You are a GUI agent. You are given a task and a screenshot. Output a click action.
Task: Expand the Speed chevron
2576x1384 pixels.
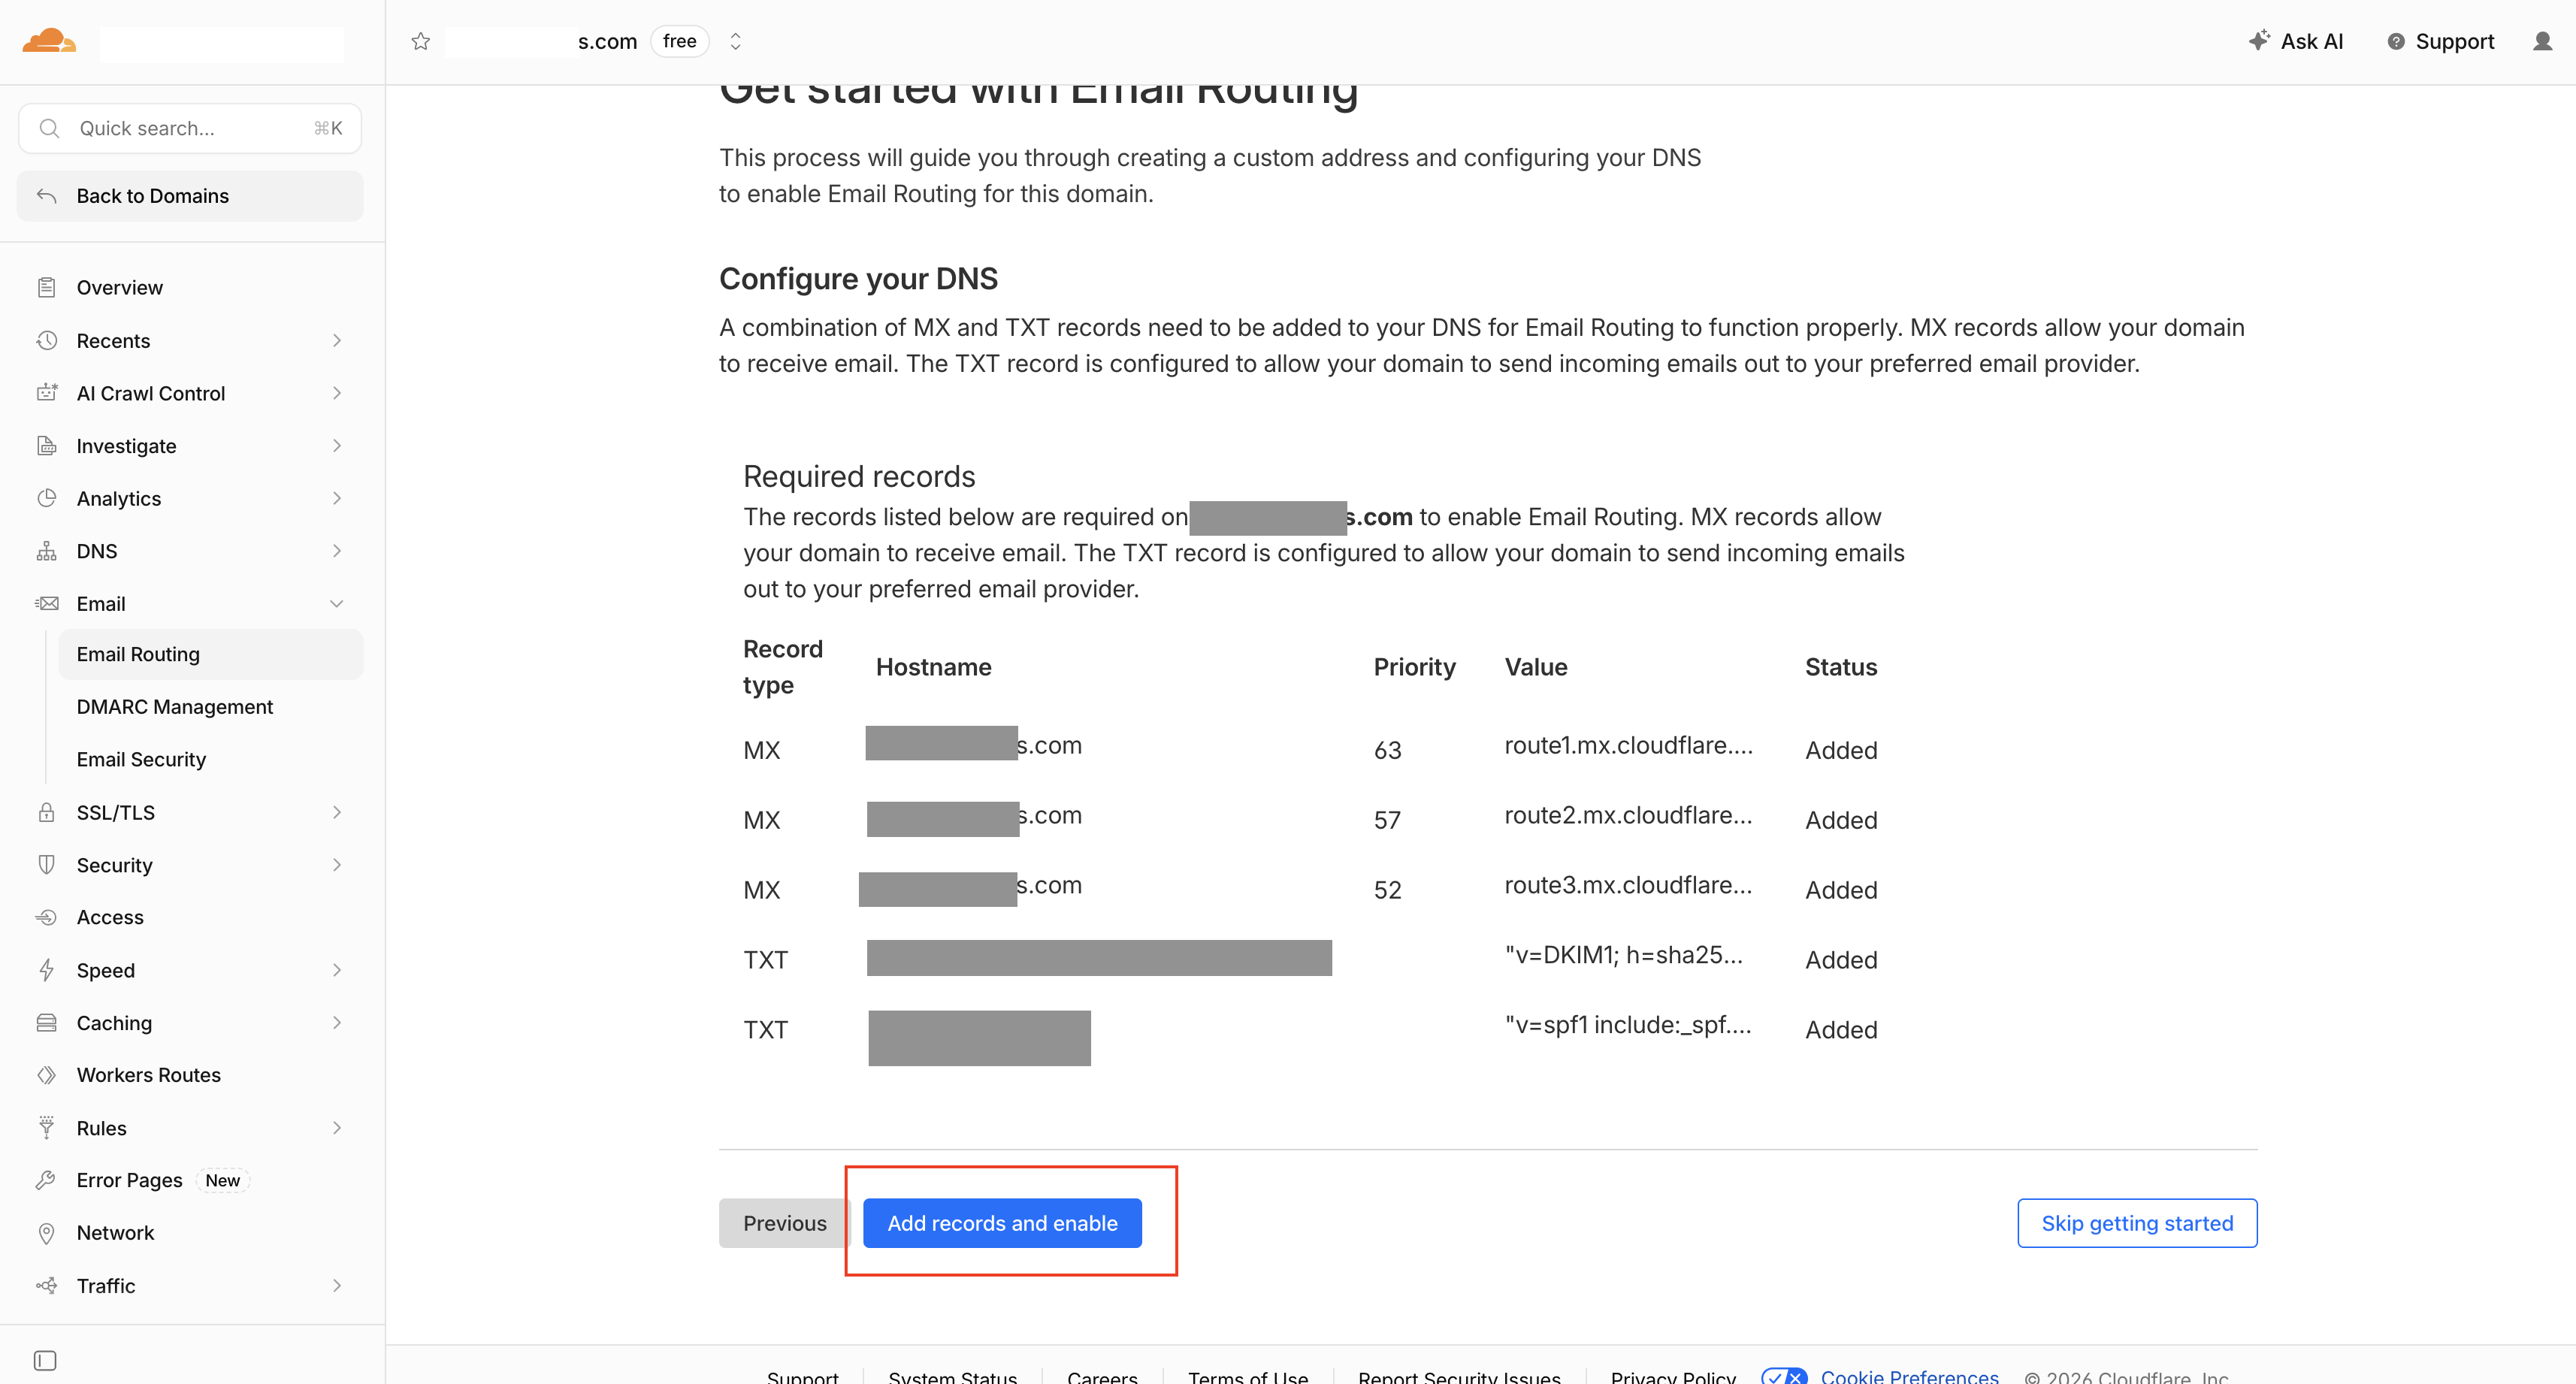(x=337, y=970)
